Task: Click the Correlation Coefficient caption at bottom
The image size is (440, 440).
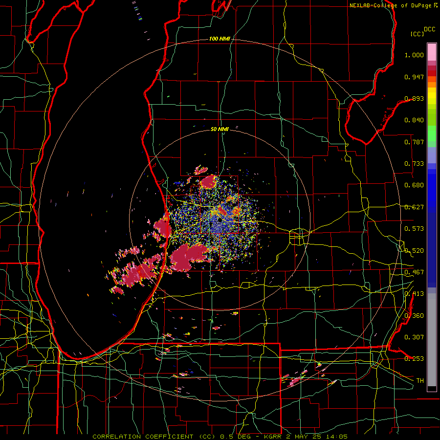Action: [x=220, y=437]
